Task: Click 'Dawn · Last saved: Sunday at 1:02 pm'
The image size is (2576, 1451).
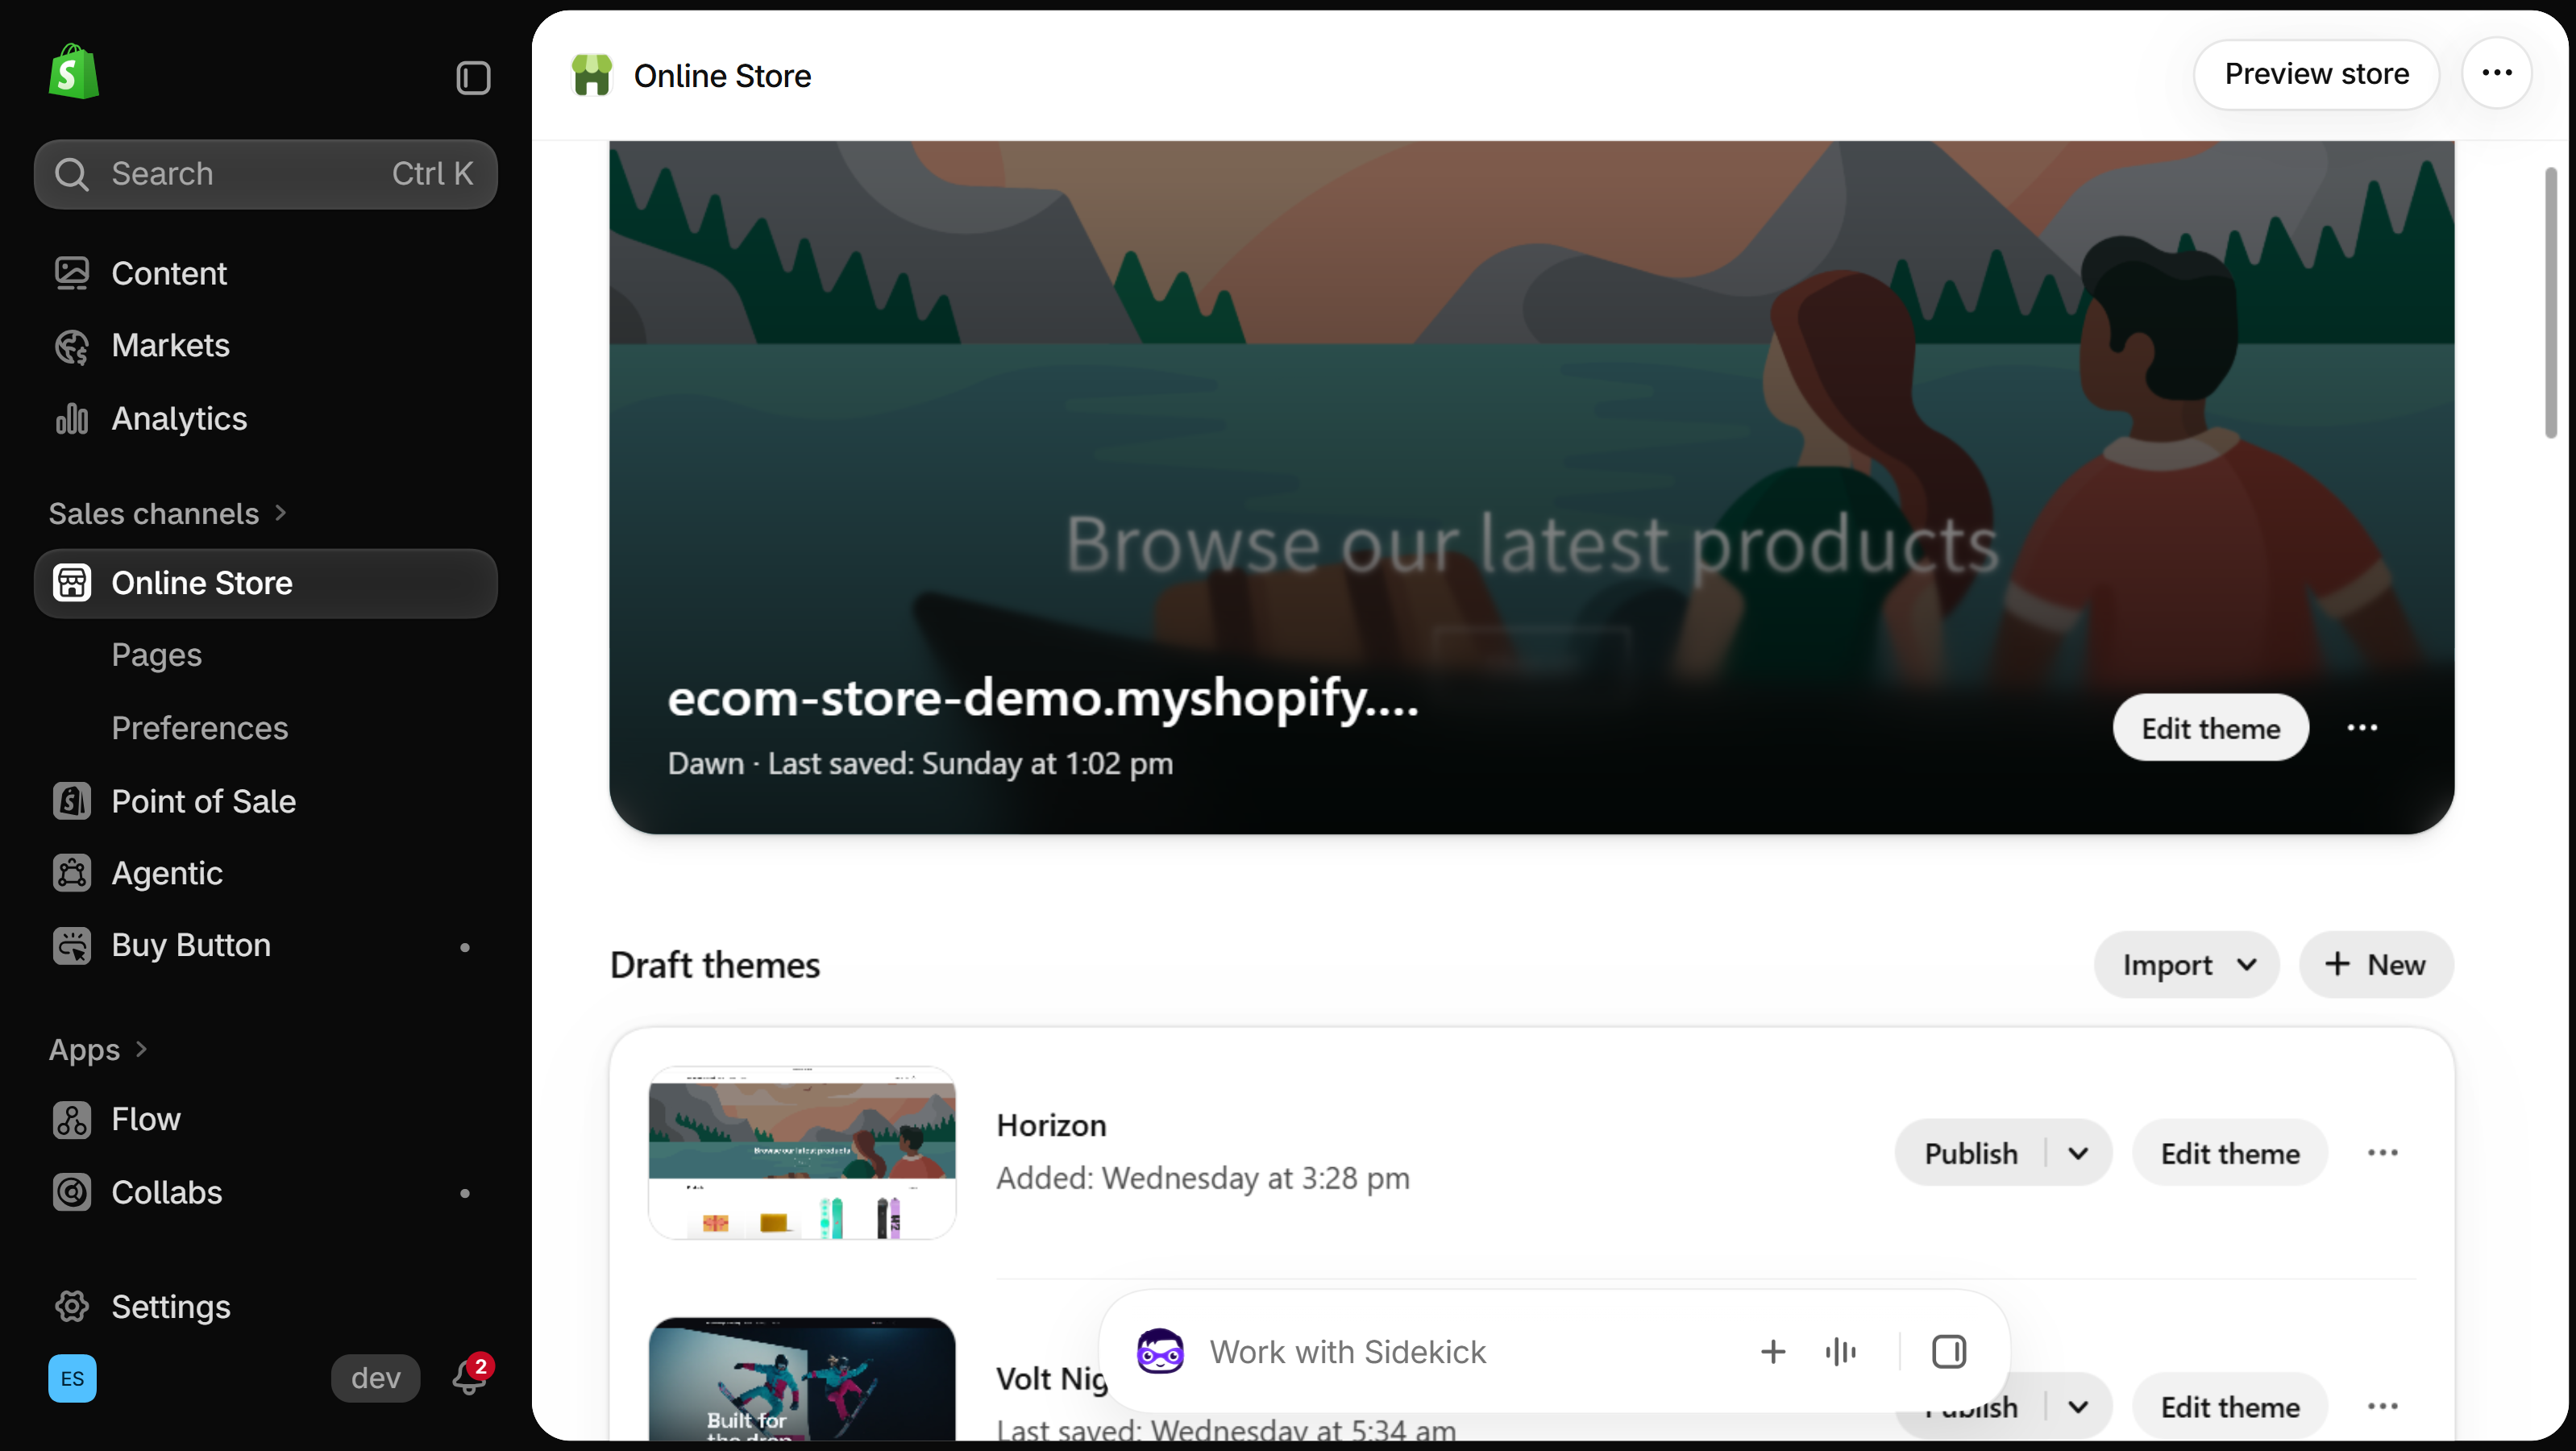Action: (920, 763)
